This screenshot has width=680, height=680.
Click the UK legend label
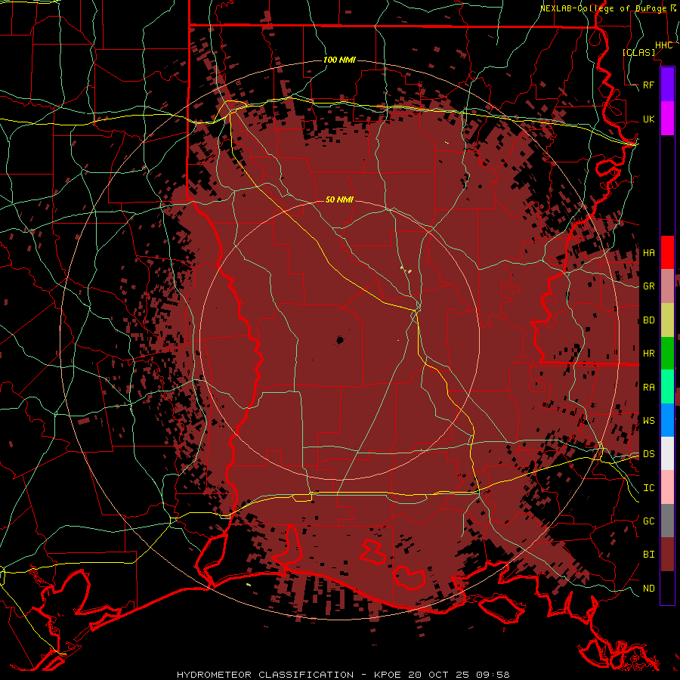pyautogui.click(x=648, y=119)
